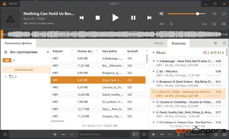Open library more options (three dots)
Viewport: 229px width, 139px height.
72,134
